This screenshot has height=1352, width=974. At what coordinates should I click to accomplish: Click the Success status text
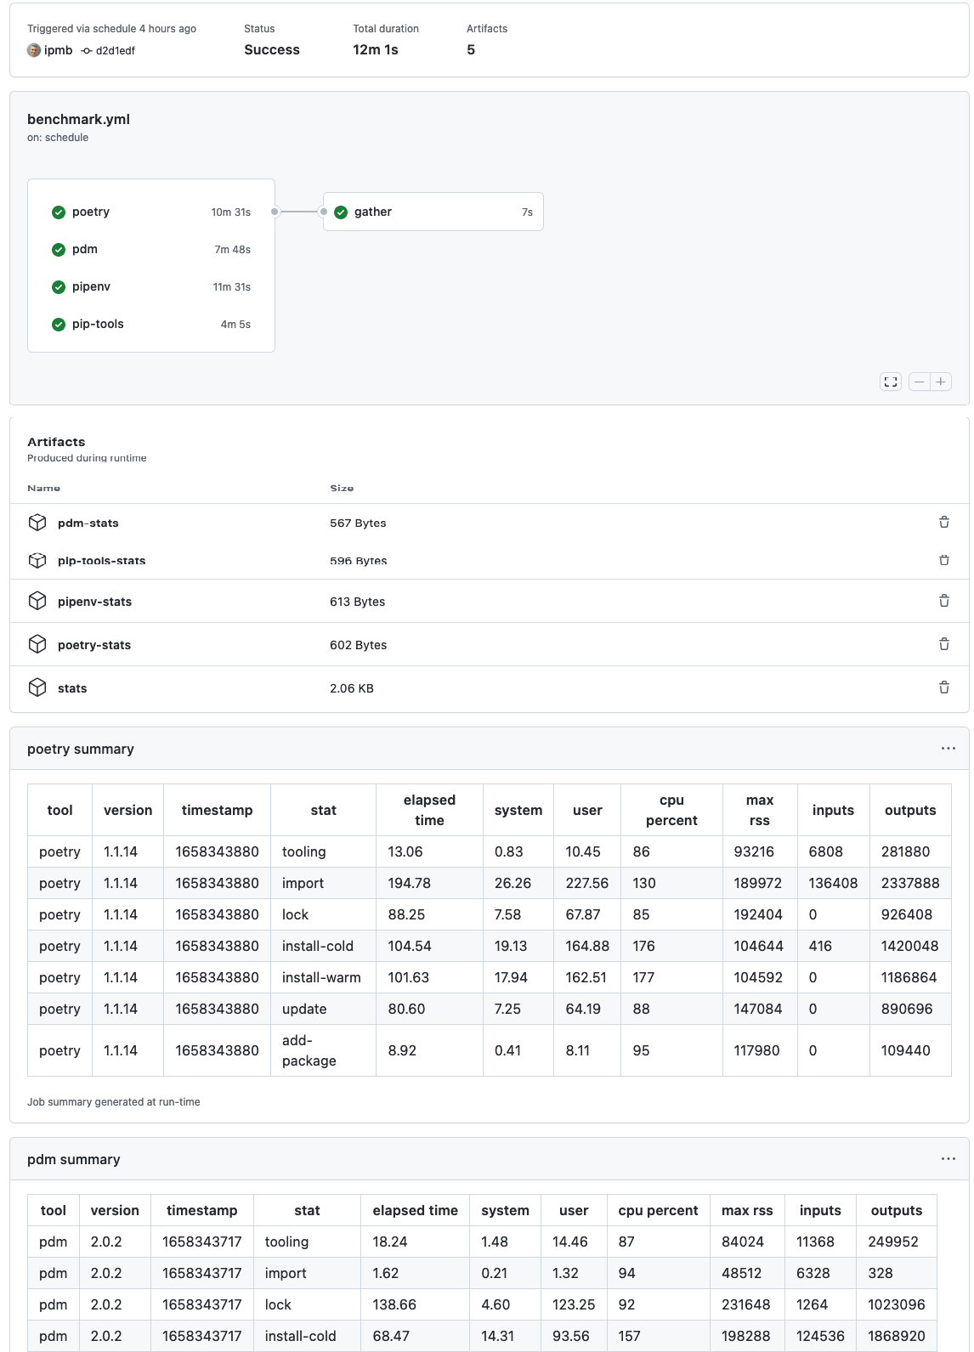(272, 50)
